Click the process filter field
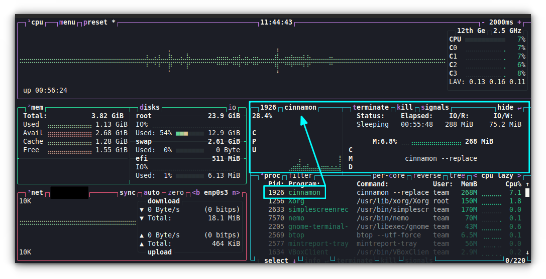 point(300,176)
